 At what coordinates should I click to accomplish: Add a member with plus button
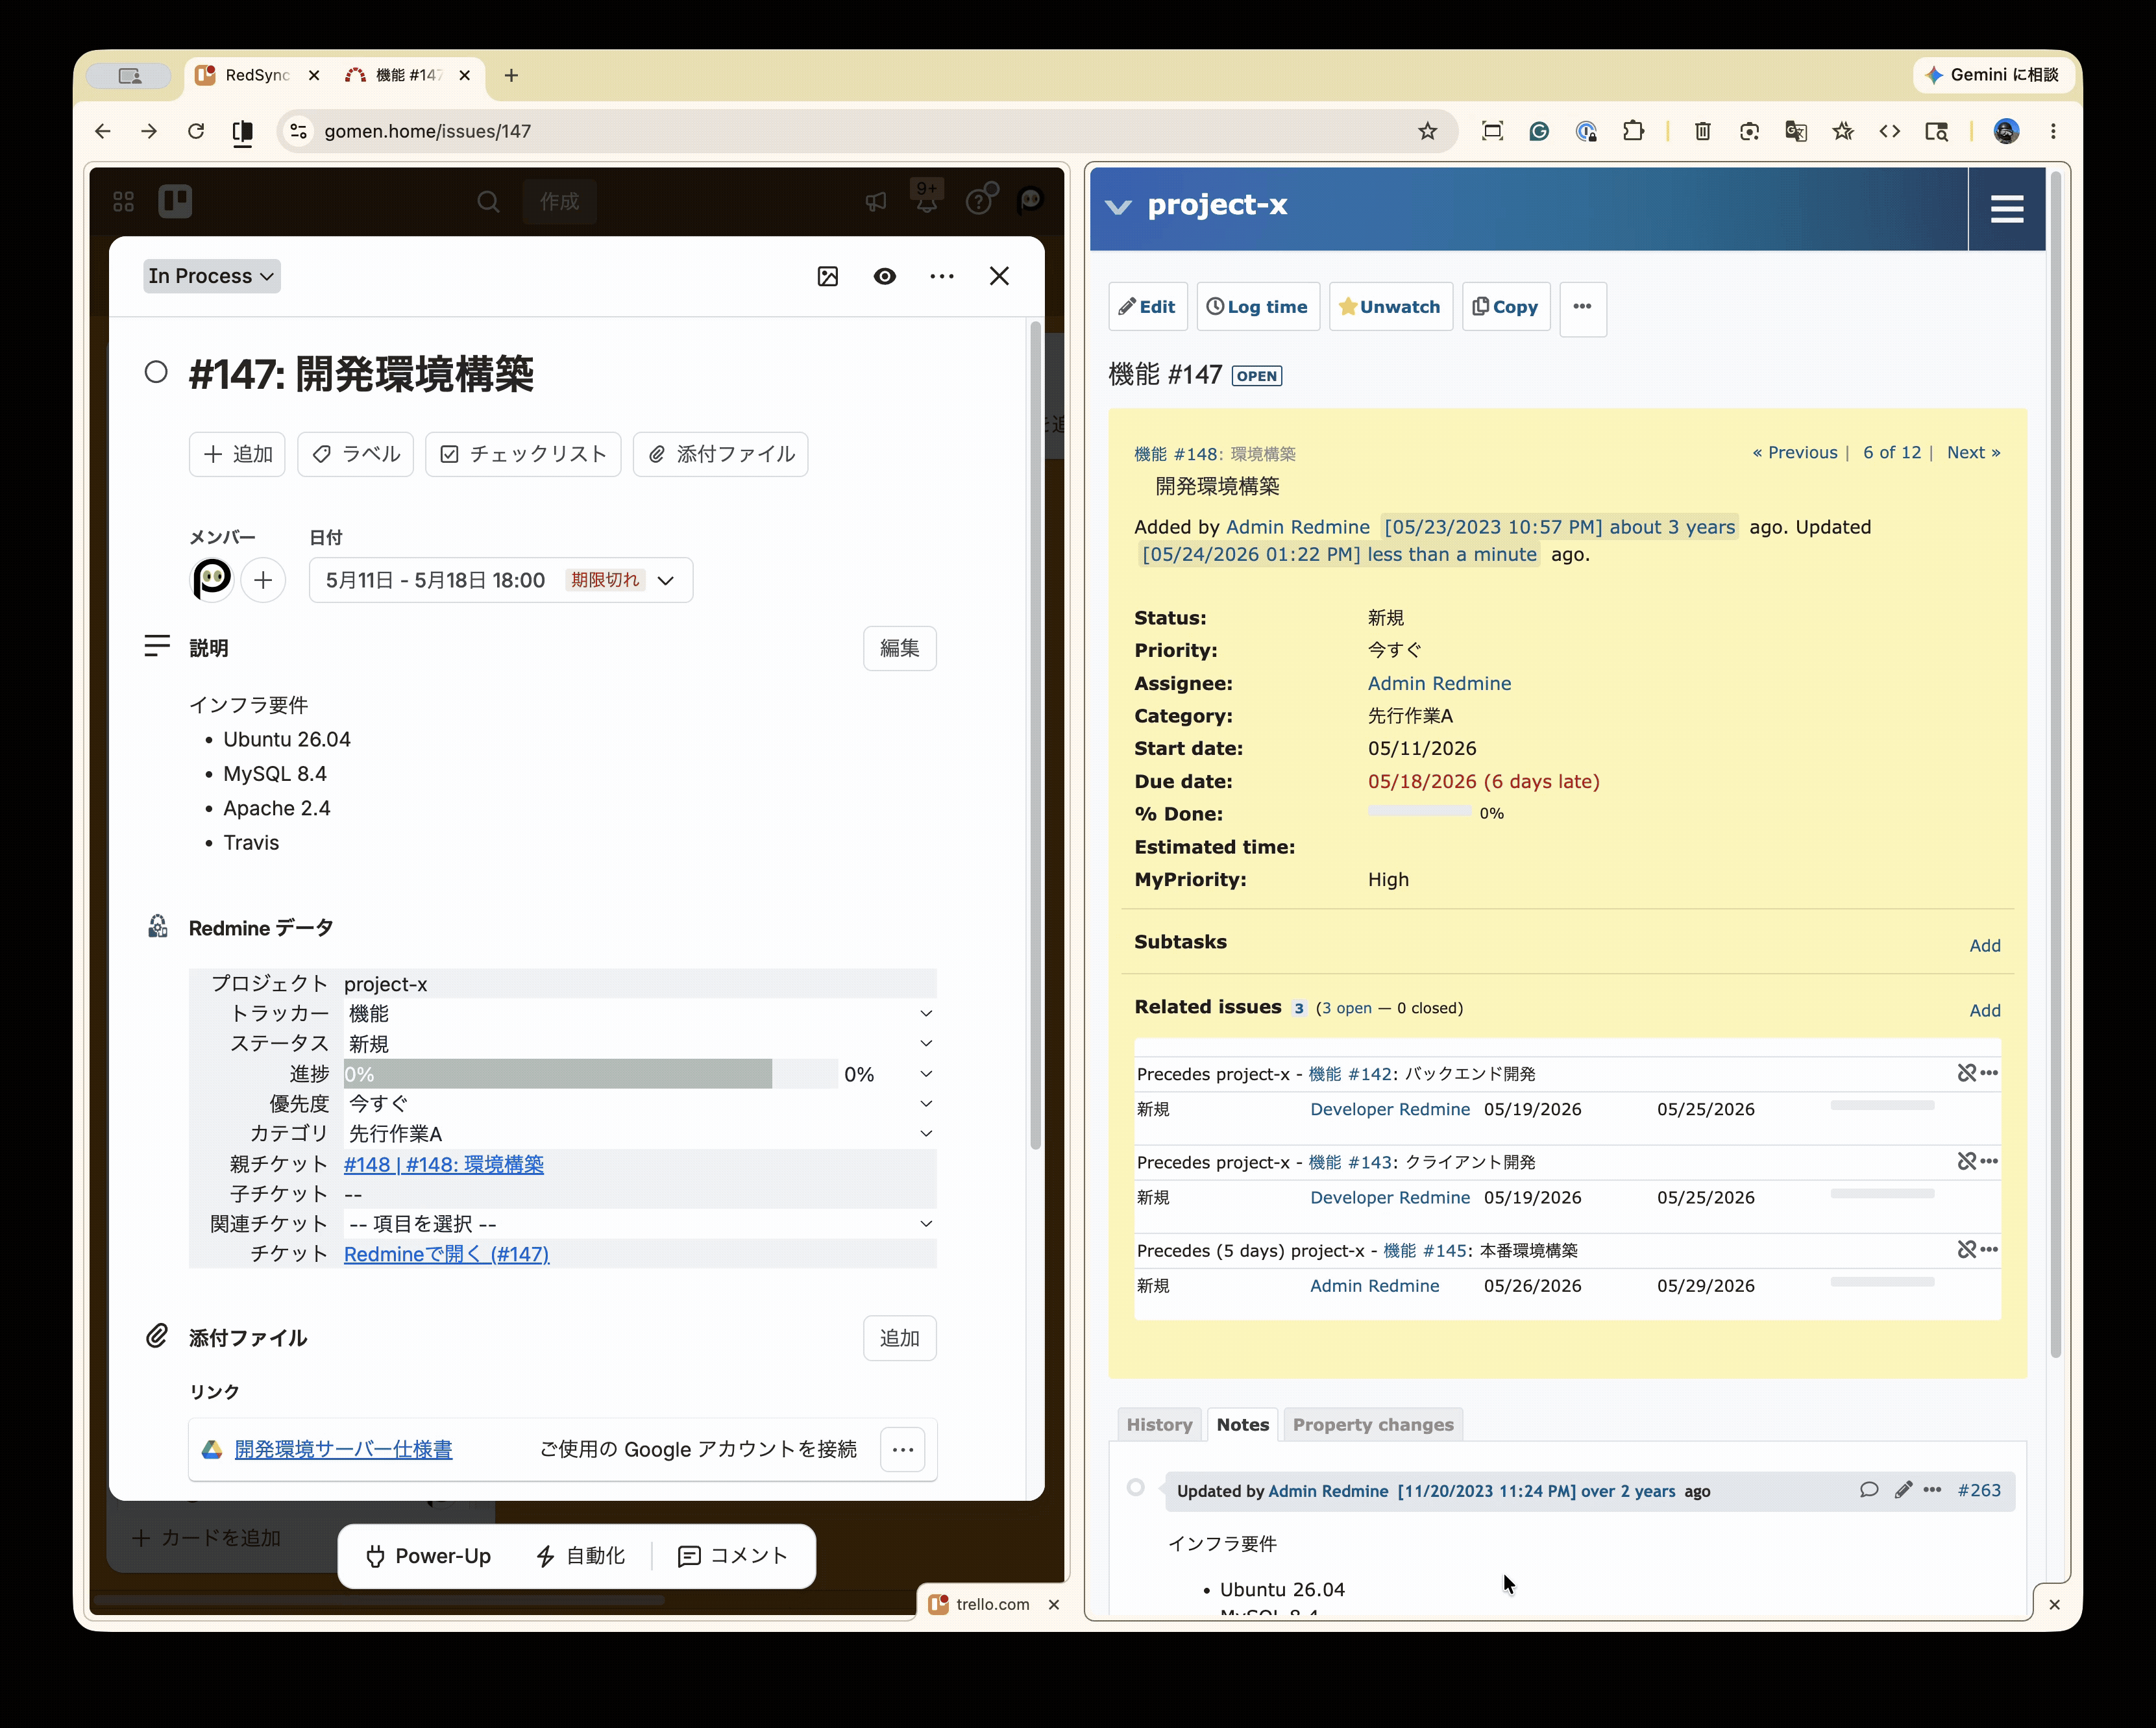point(263,580)
